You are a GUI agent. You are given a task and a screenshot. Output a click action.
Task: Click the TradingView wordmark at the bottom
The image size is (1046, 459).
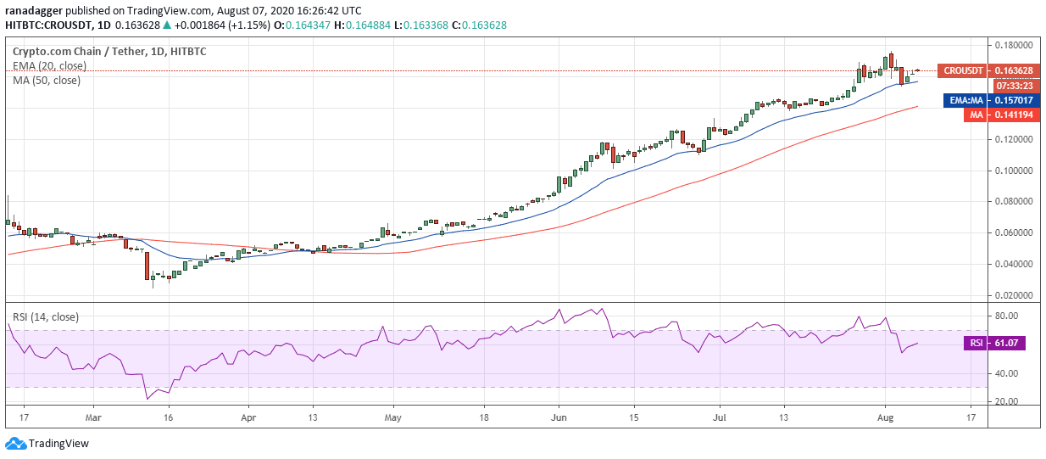coord(58,443)
